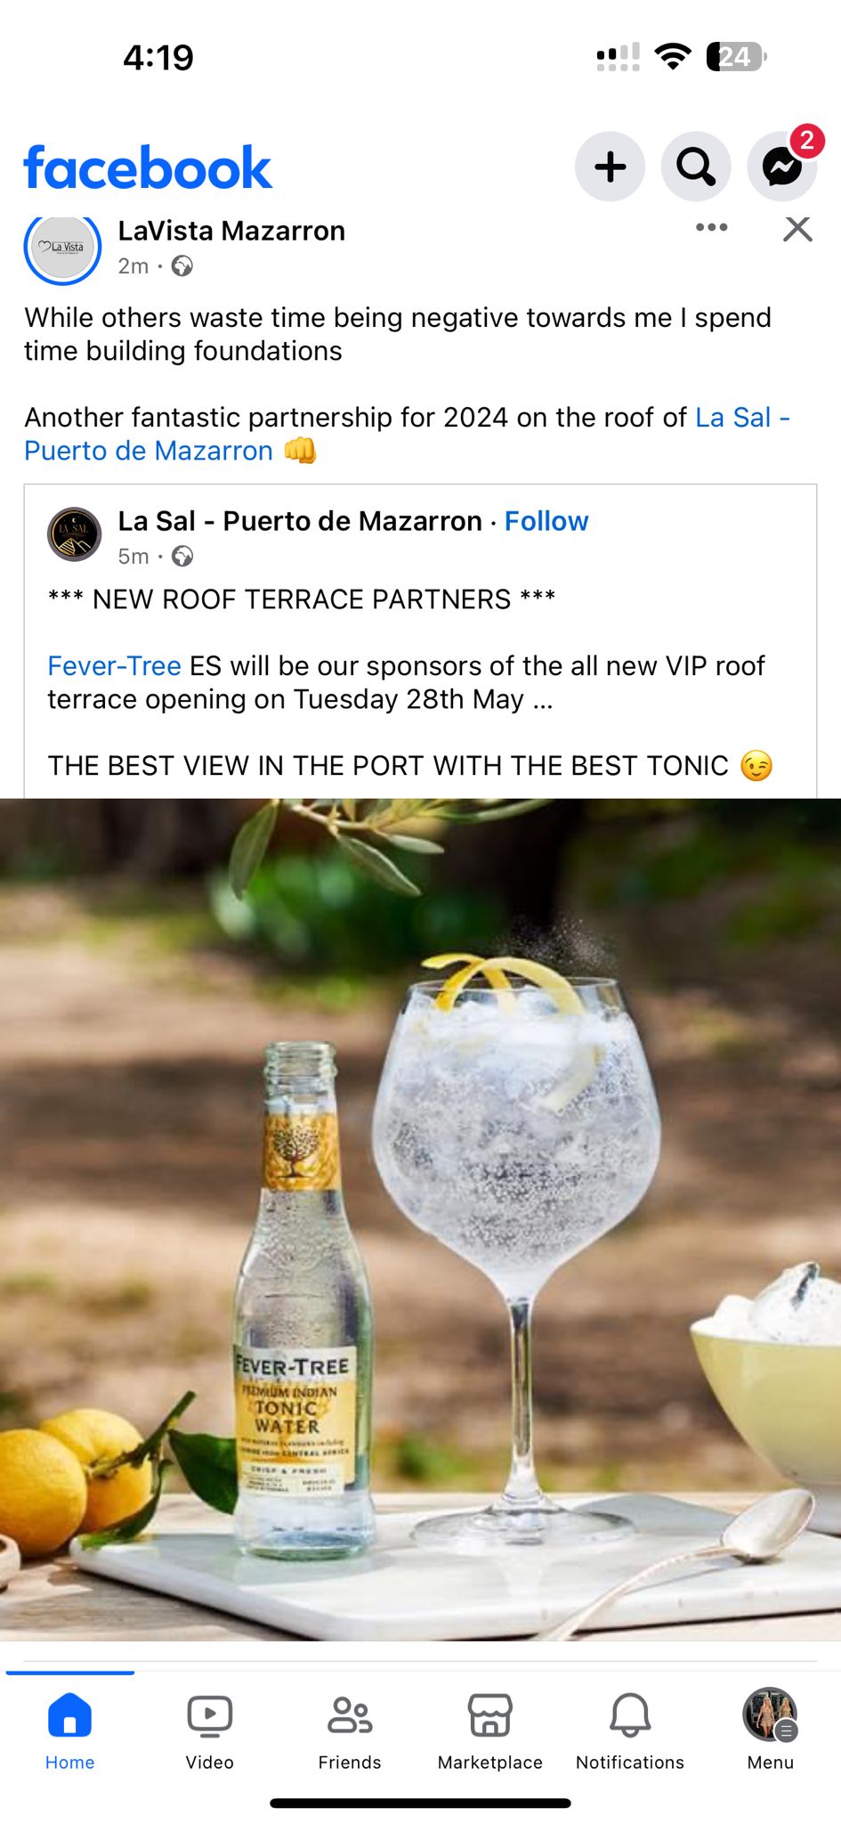The image size is (841, 1824).
Task: Click the LaVista Mazarron author name
Action: [x=231, y=231]
